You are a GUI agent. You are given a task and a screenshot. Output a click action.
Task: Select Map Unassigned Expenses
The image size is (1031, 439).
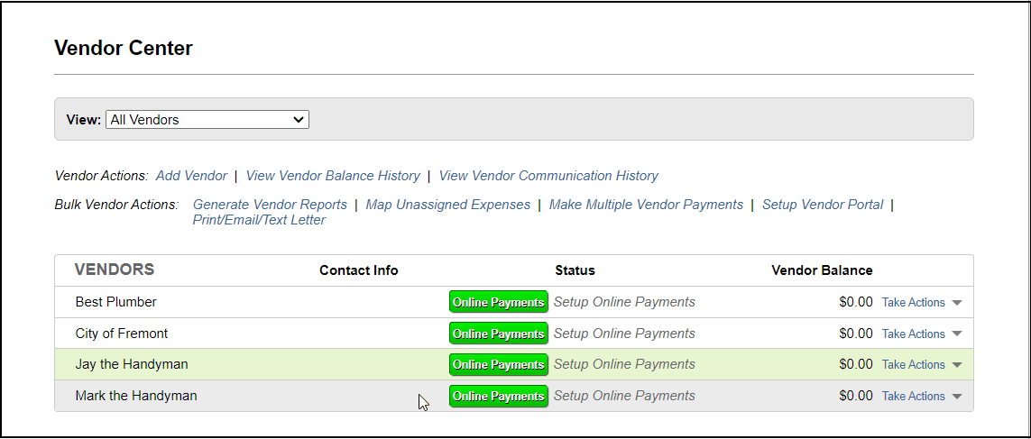coord(448,205)
